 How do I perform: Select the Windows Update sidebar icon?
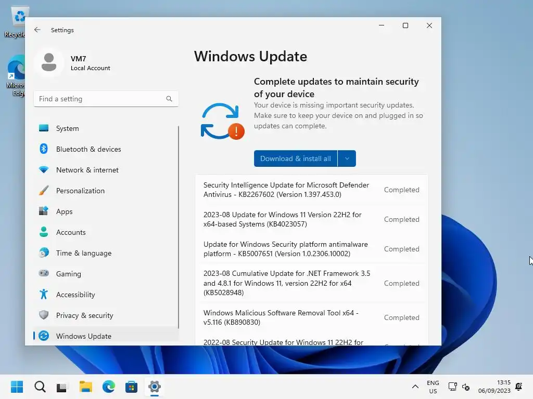tap(44, 336)
